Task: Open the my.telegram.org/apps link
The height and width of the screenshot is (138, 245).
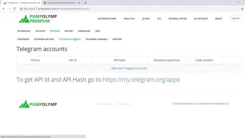Action: pyautogui.click(x=141, y=80)
